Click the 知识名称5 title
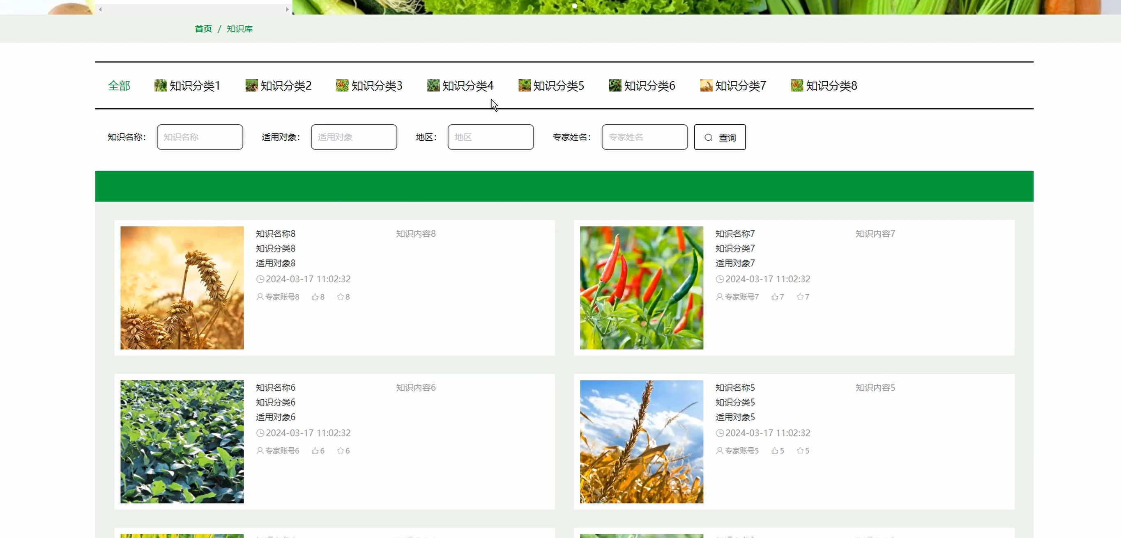 pos(735,387)
